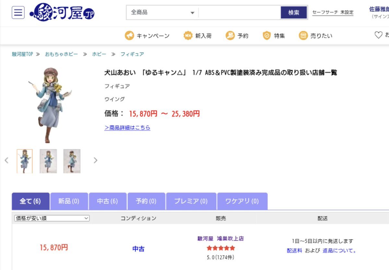Open セーフサーチ 未設定 setting
This screenshot has width=389, height=270.
coord(333,13)
